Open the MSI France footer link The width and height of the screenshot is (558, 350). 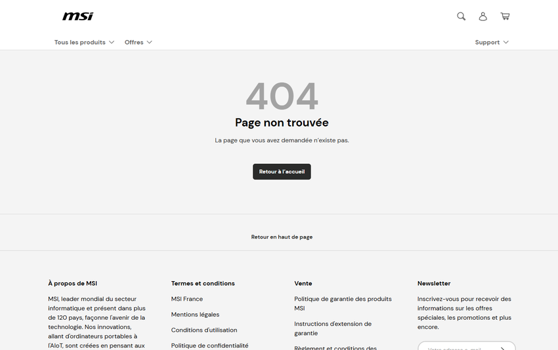point(187,299)
